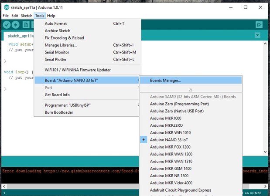Choose the Arduino MKRZERO board

click(191, 125)
